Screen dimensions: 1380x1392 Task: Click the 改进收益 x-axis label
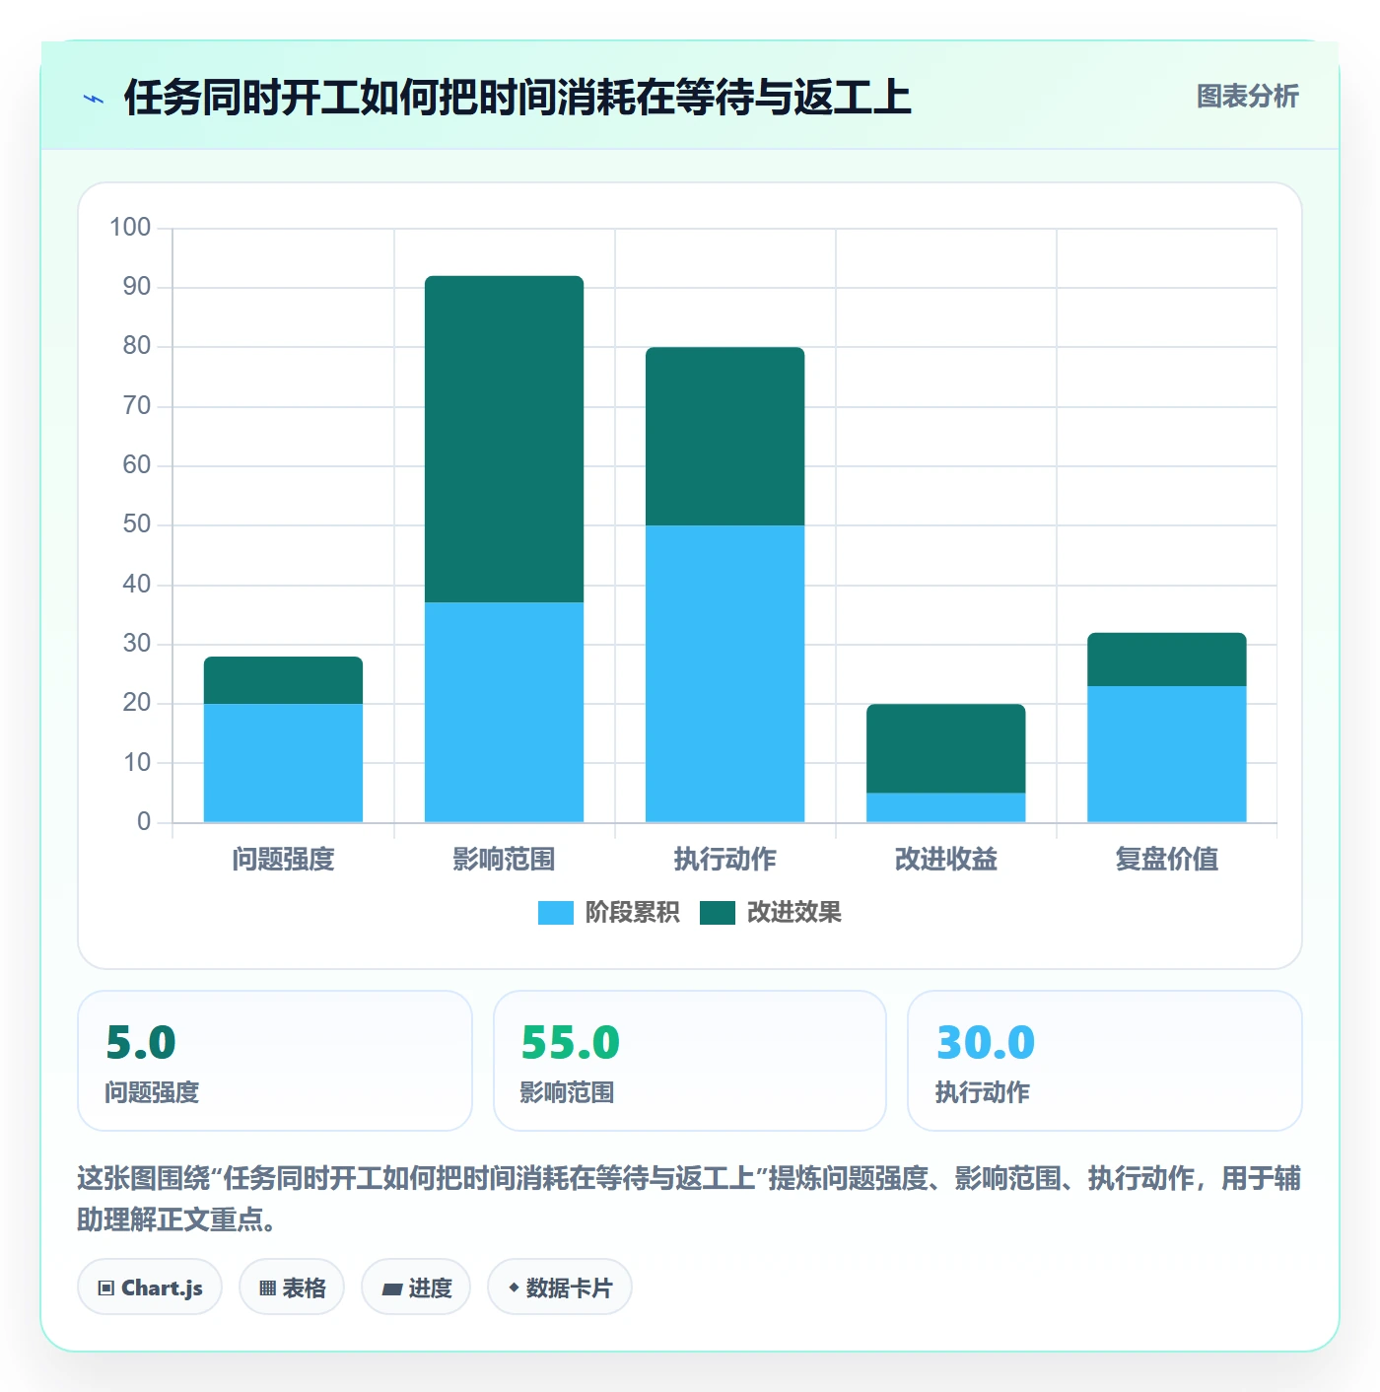point(945,860)
